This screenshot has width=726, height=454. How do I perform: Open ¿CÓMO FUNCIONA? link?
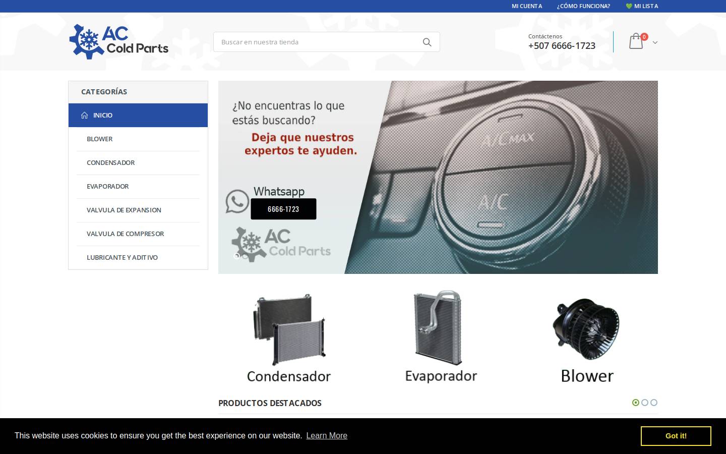click(583, 6)
